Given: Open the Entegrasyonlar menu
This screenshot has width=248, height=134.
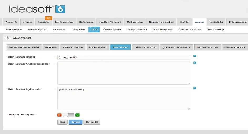Looking at the screenshot, I should coord(238,22).
